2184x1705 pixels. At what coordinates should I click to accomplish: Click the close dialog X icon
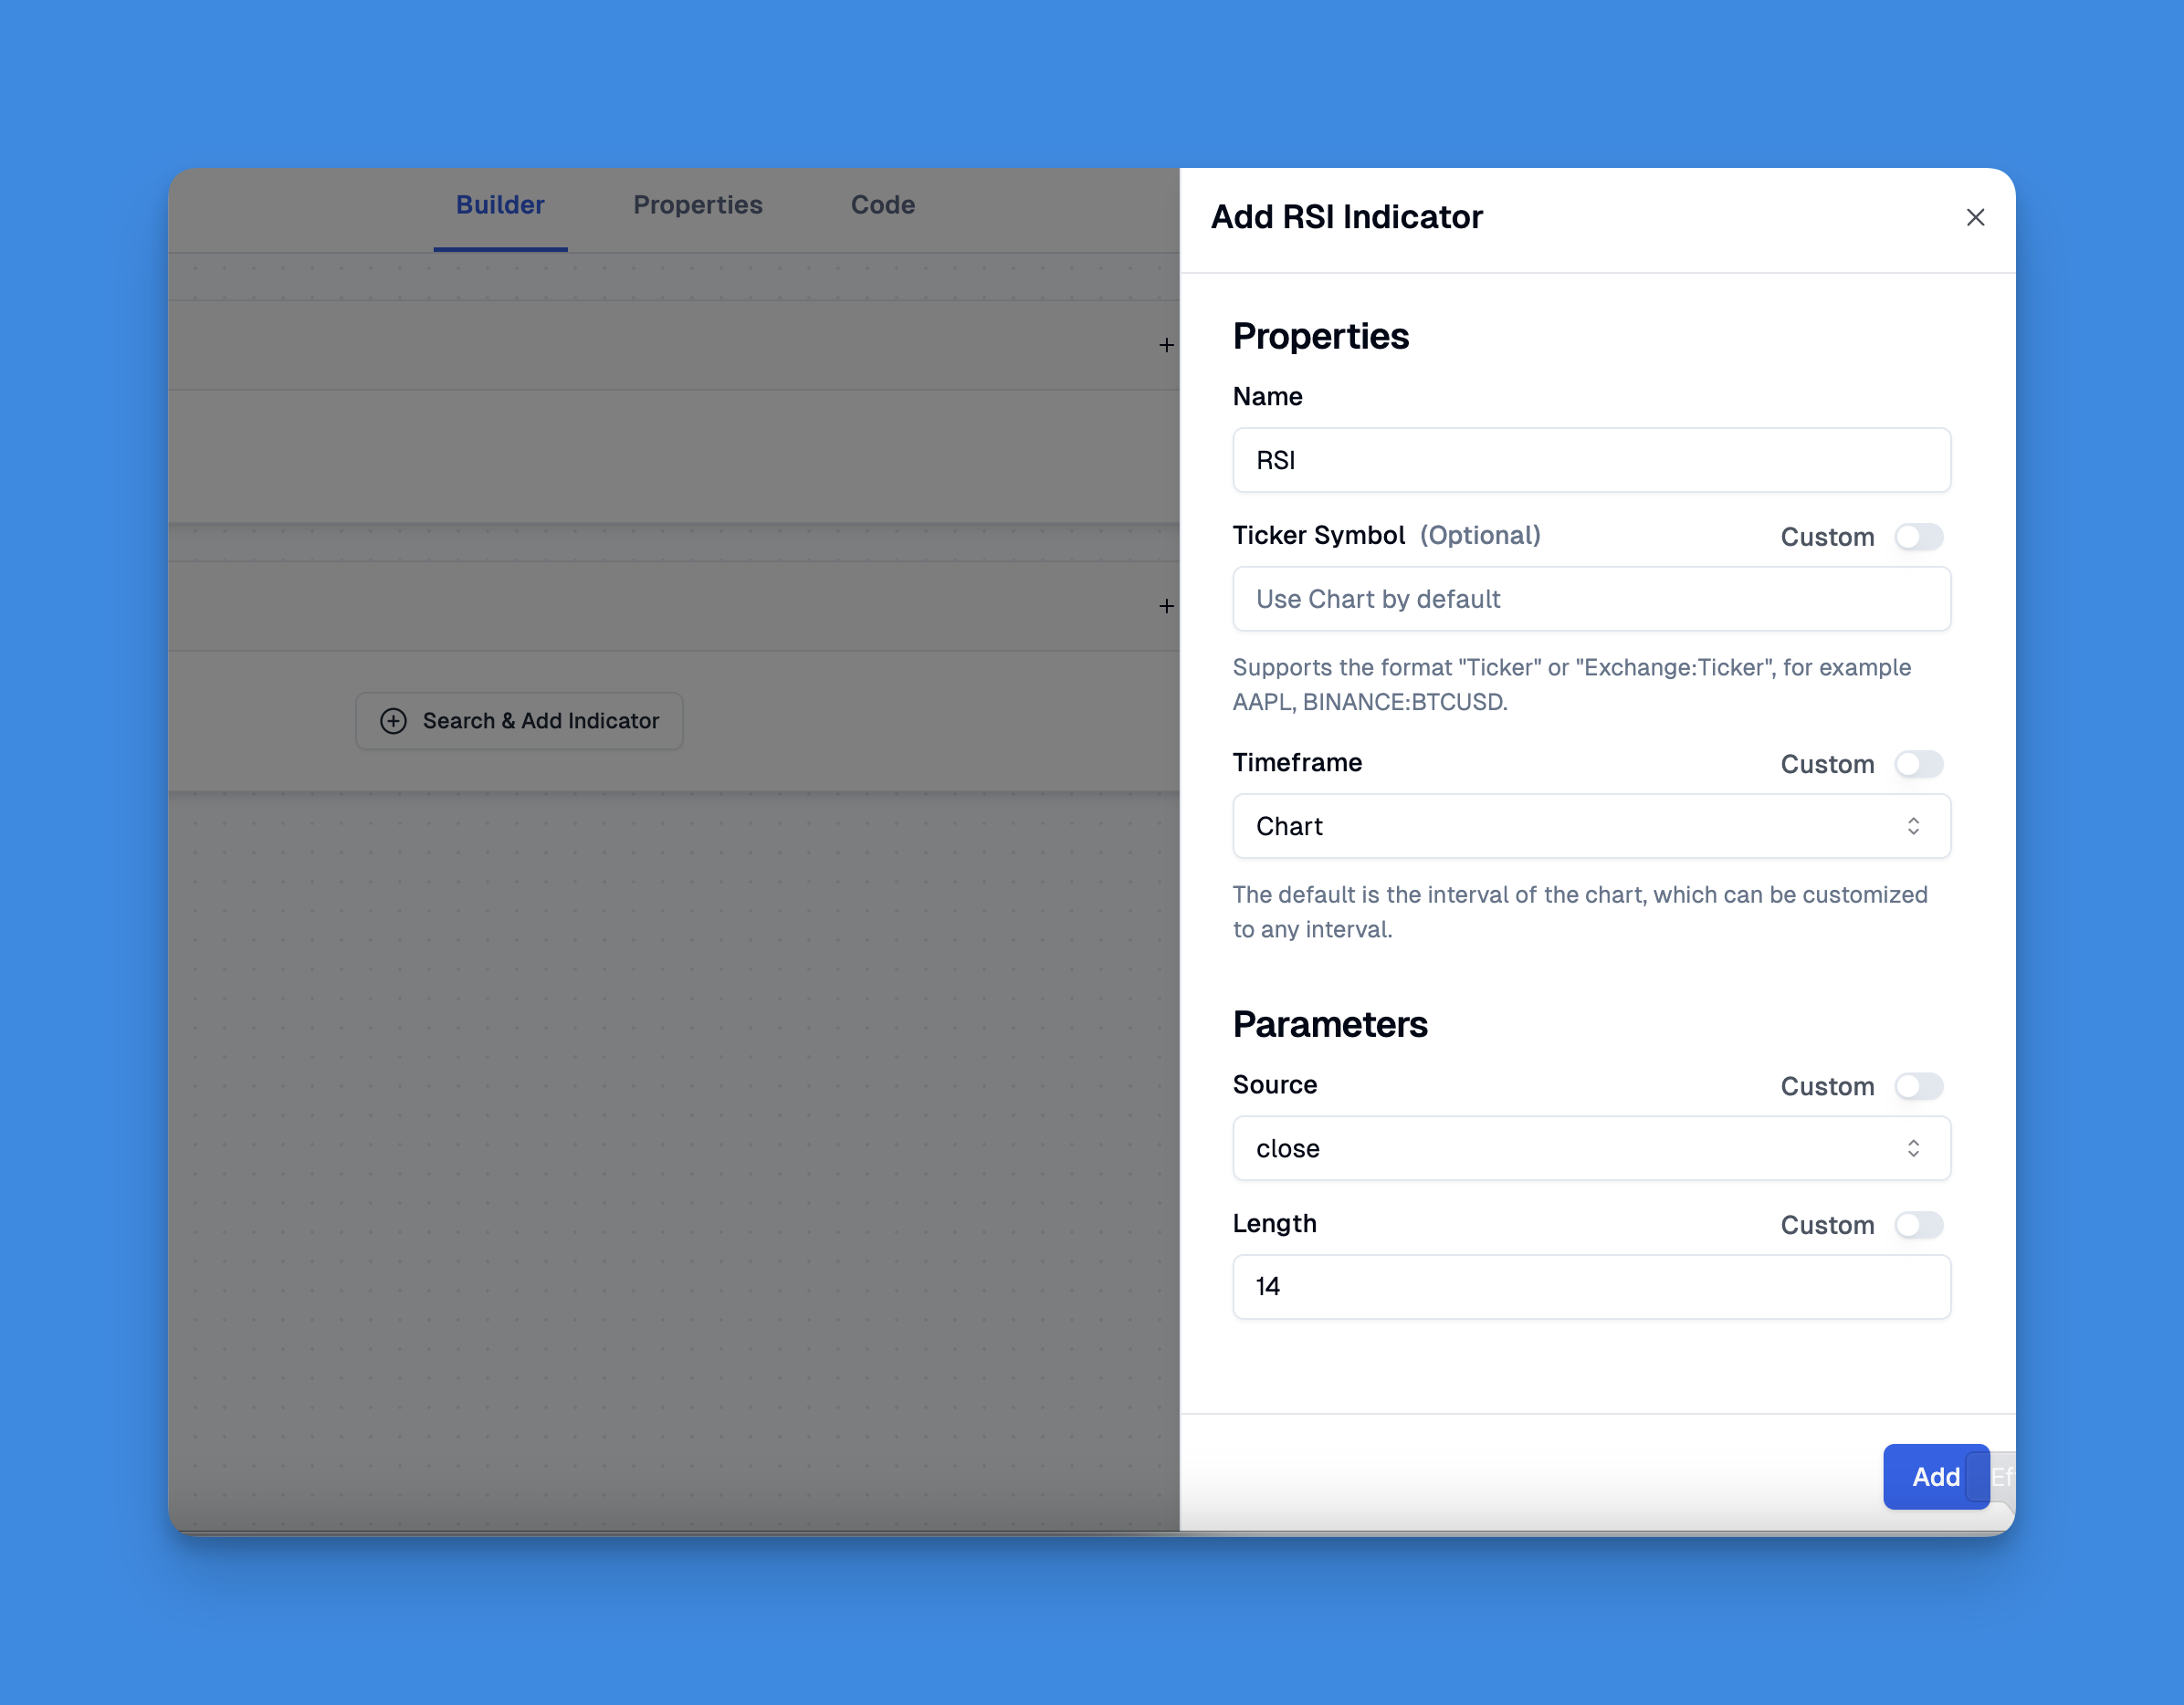pos(1975,216)
